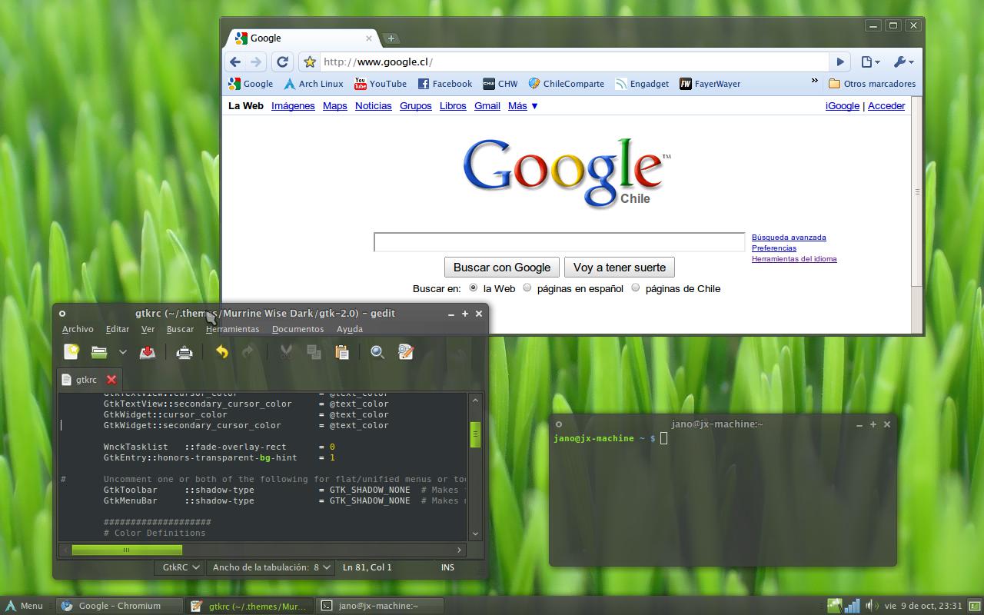
Task: Click the Acceder sign-in link
Action: pos(886,106)
